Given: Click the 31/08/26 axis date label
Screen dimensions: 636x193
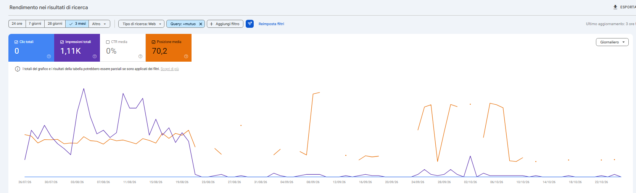Looking at the screenshot, I should pyautogui.click(x=261, y=182).
